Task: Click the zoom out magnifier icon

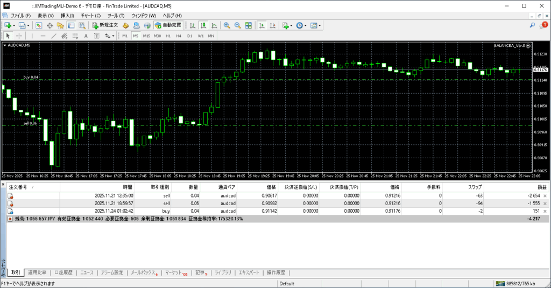Action: 237,25
